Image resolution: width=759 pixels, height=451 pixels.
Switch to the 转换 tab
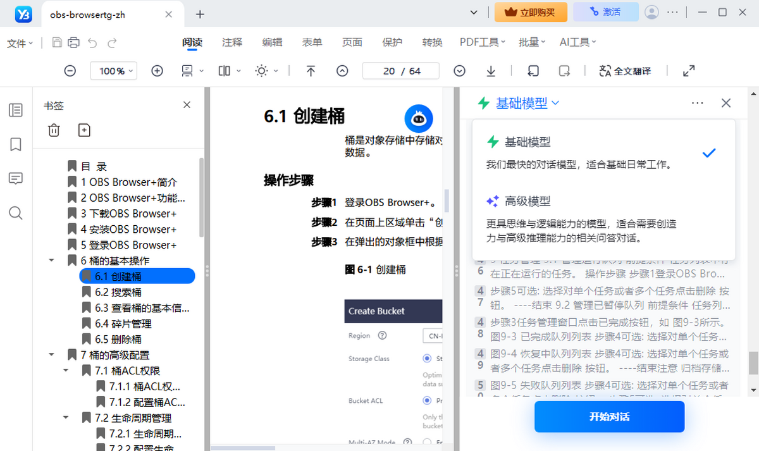coord(433,42)
